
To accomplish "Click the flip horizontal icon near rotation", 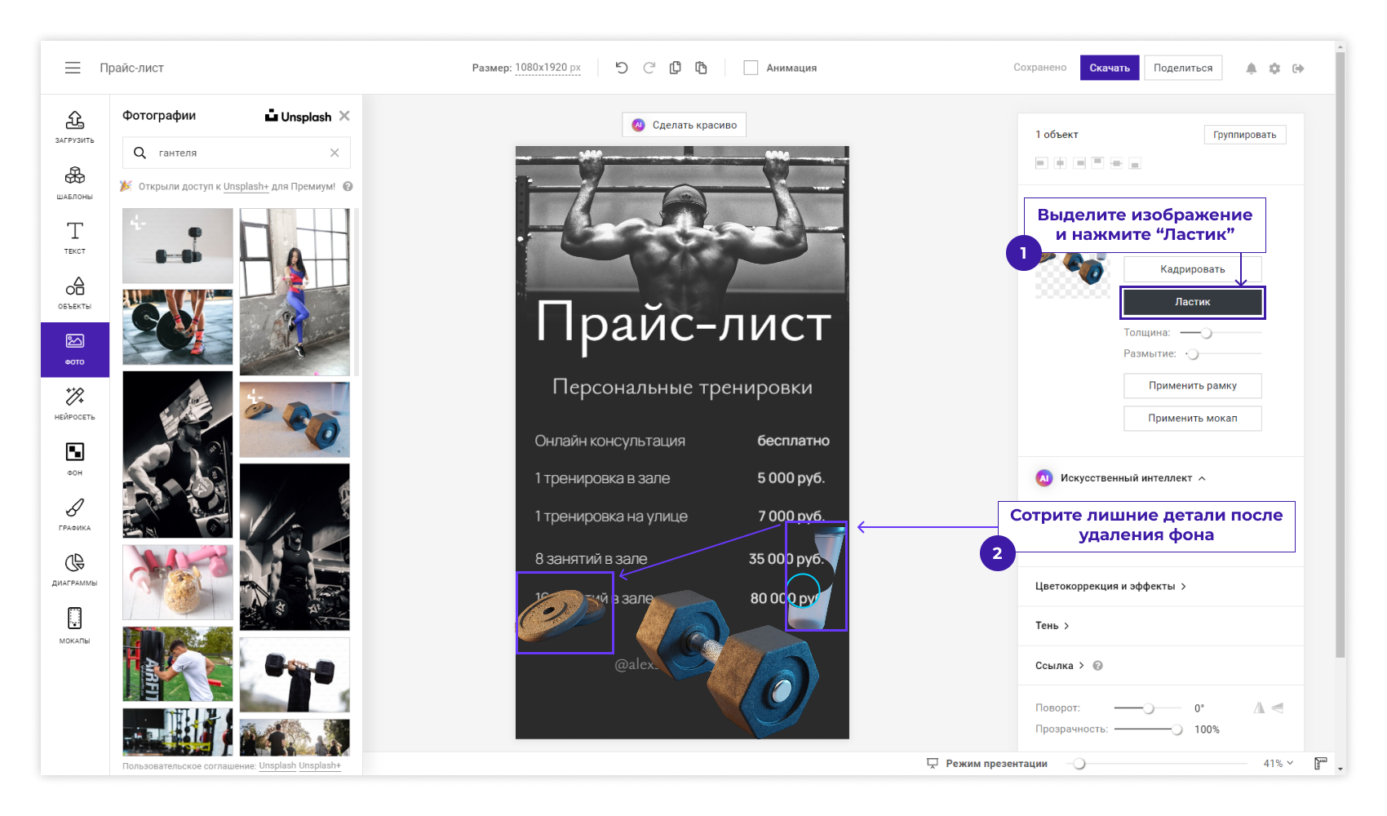I will (x=1259, y=708).
